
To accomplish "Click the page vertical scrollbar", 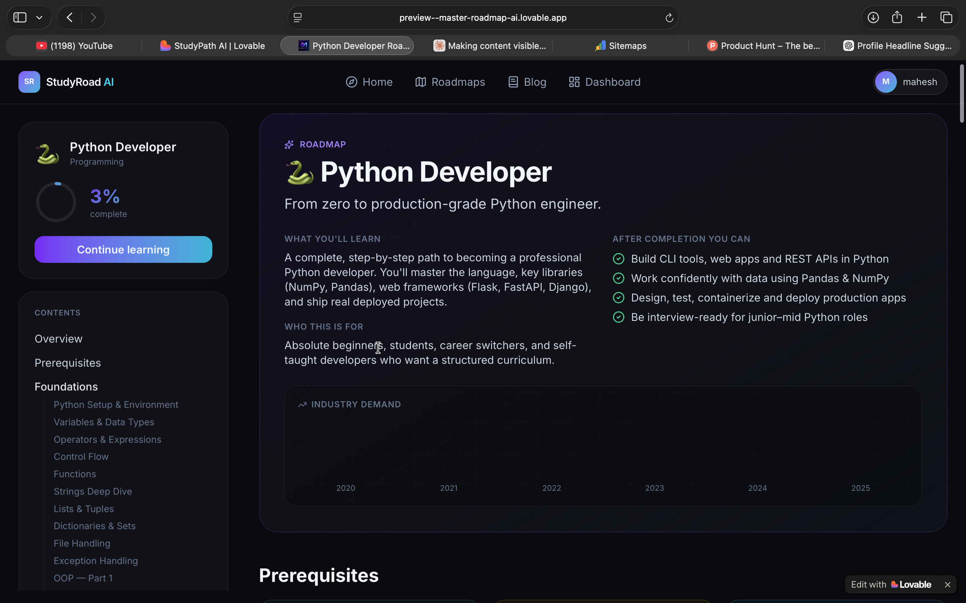I will [962, 94].
